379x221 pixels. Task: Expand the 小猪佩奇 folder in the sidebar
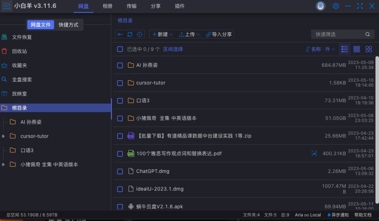coord(4,164)
